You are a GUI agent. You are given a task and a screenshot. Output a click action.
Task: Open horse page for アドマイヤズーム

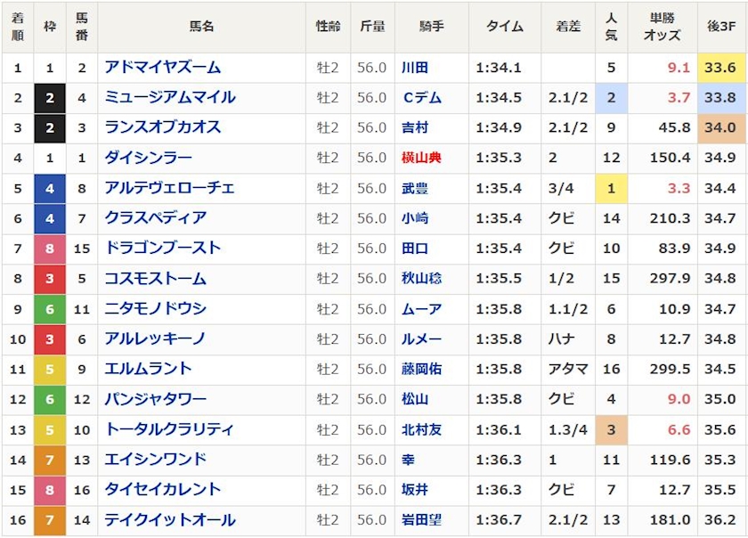click(162, 68)
